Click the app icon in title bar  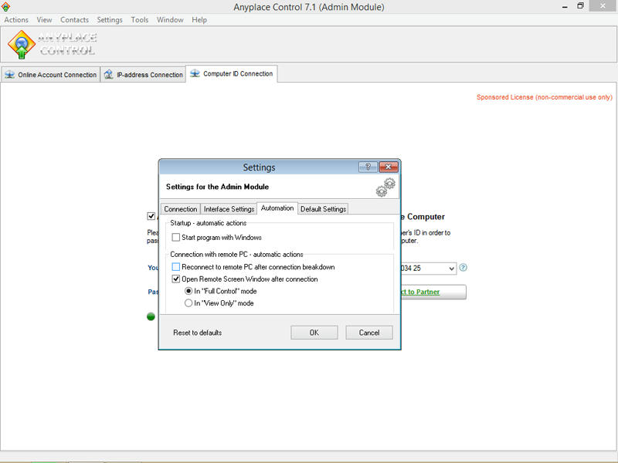(x=5, y=7)
